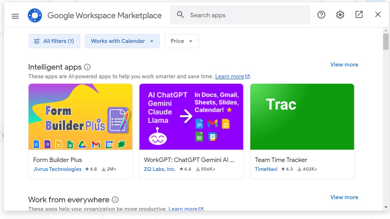Focus the Search apps field
This screenshot has height=219, width=390.
240,15
